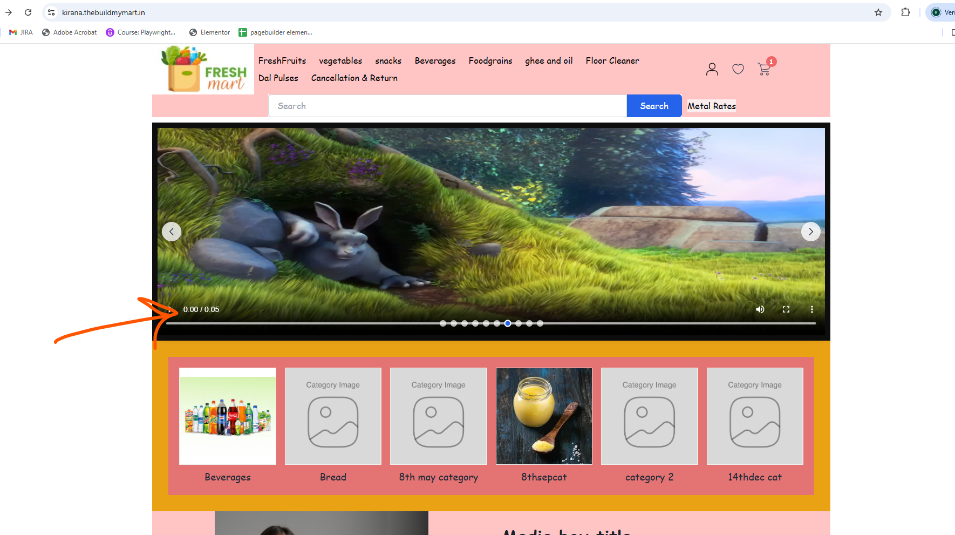The width and height of the screenshot is (955, 535).
Task: Select the last carousel pagination dot
Action: pyautogui.click(x=540, y=323)
